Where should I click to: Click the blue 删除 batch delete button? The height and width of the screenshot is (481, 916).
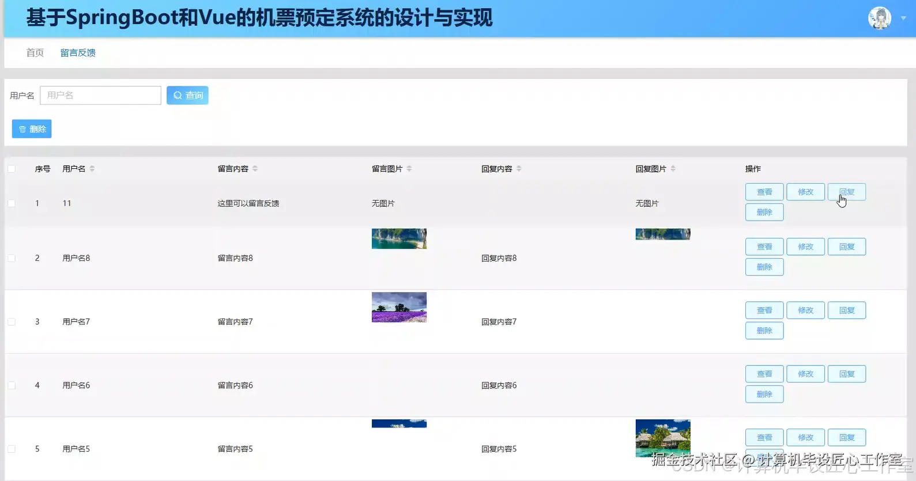(32, 129)
